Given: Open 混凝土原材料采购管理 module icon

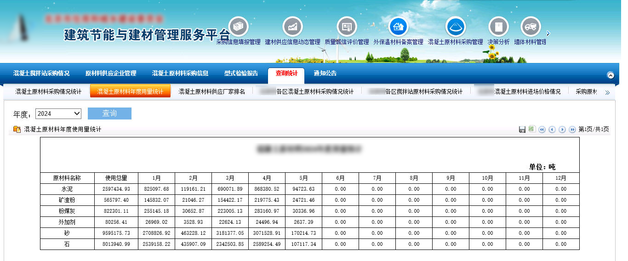Looking at the screenshot, I should 455,27.
